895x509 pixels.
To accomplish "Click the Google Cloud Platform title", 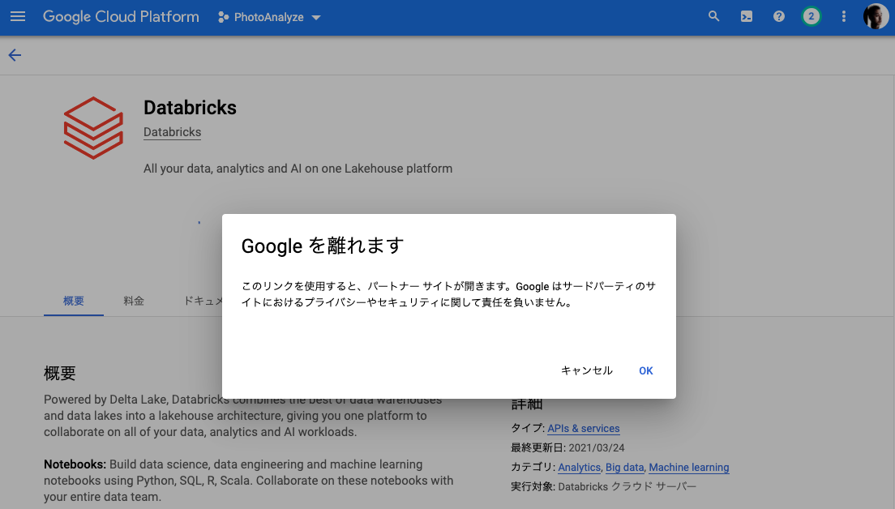I will tap(121, 16).
